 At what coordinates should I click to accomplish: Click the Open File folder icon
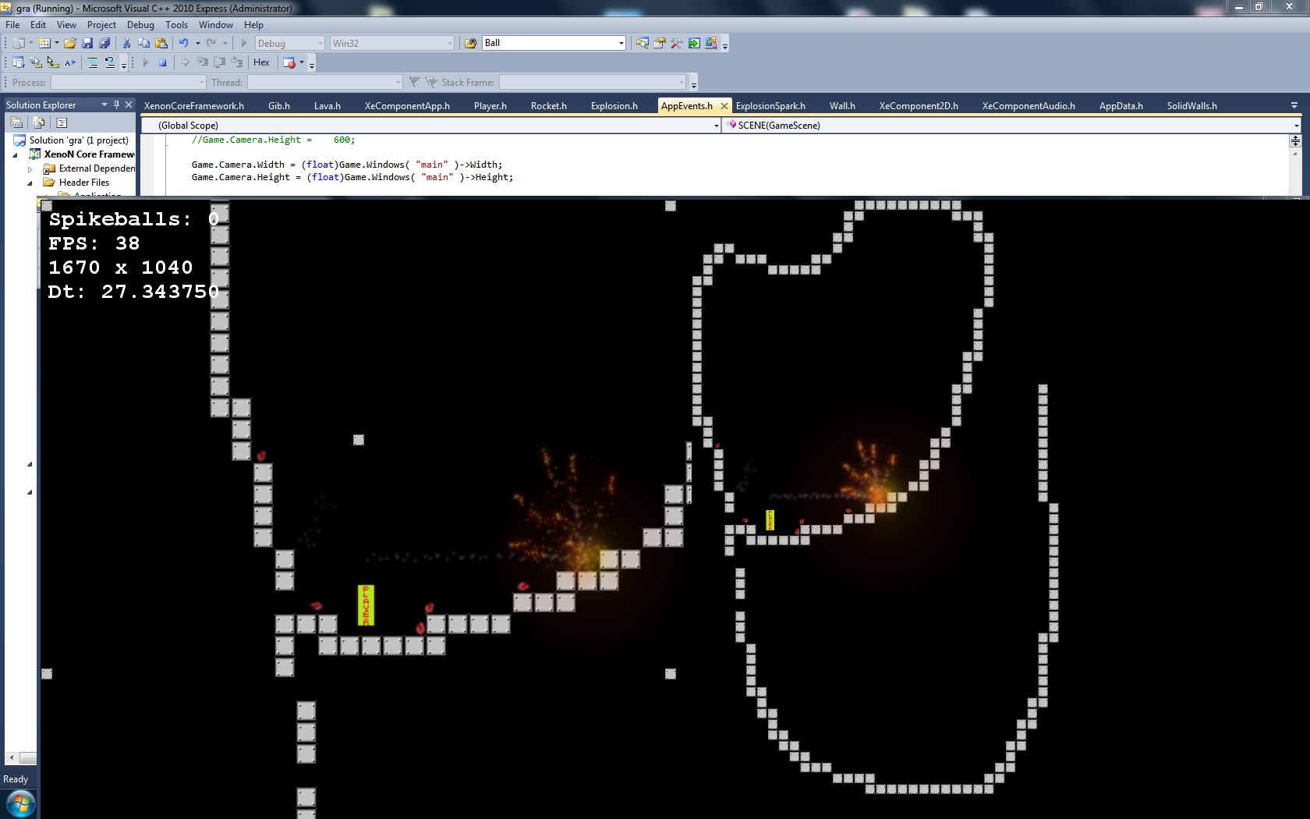coord(70,44)
